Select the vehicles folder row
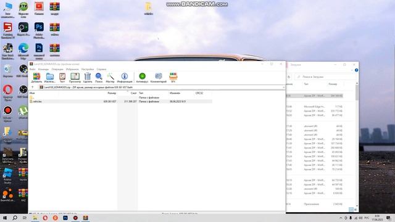 tap(121, 101)
